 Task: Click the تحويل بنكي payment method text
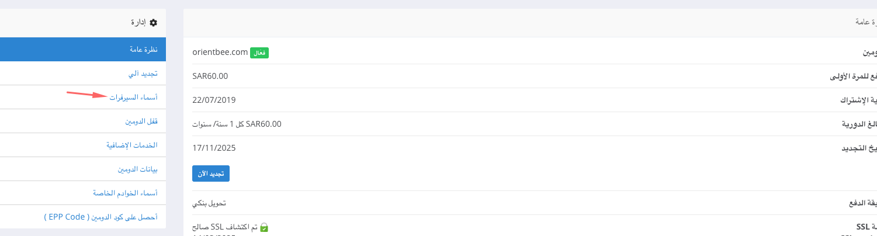coord(209,203)
